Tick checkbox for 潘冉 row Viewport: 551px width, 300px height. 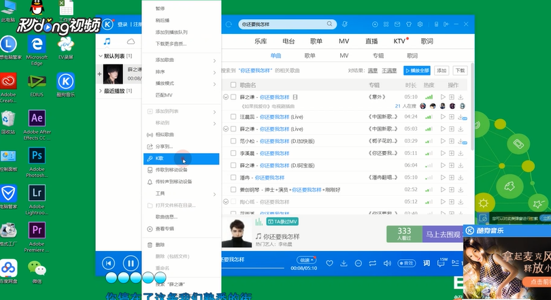coord(233,178)
